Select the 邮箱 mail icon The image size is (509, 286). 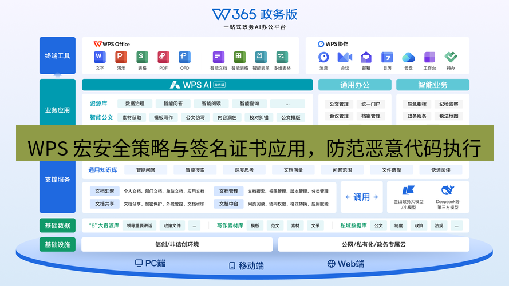pyautogui.click(x=366, y=57)
